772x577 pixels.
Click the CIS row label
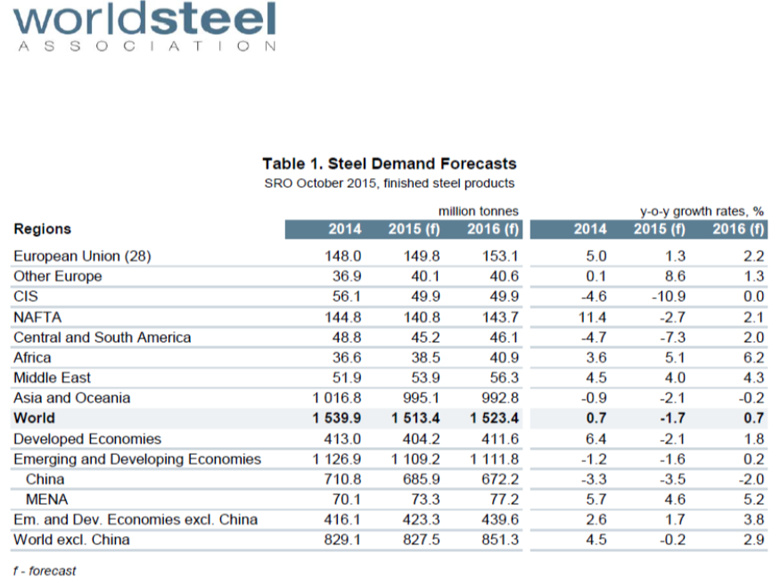click(x=24, y=297)
